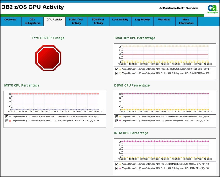
Task: Go to the Lock Activity tab
Action: pos(120,20)
